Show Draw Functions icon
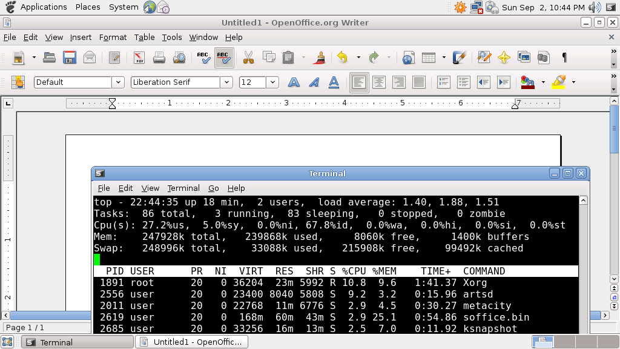 click(x=460, y=58)
